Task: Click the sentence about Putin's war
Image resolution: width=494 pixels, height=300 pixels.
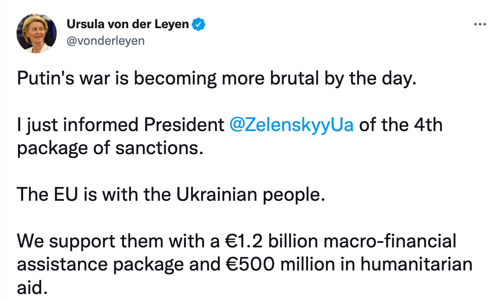Action: [x=217, y=78]
